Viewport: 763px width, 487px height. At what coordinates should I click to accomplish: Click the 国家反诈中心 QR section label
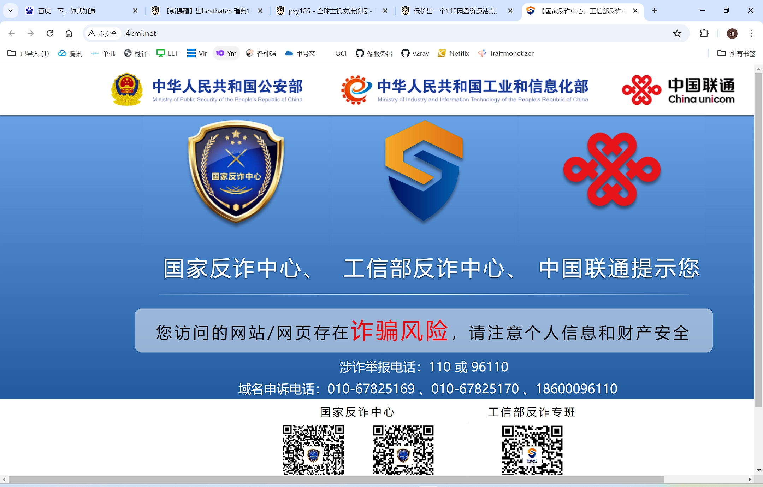[357, 412]
